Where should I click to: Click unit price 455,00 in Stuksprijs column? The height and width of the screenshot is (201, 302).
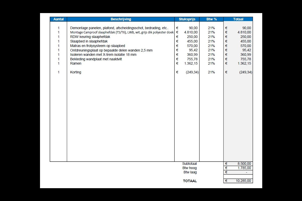[x=193, y=41]
